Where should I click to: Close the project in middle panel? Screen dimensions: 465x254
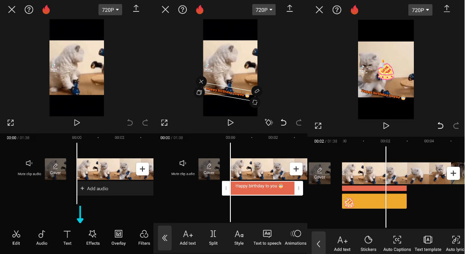point(165,10)
